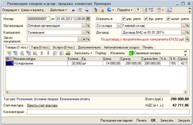
Task: Toggle the налог. учете checkbox
Action: point(168,19)
